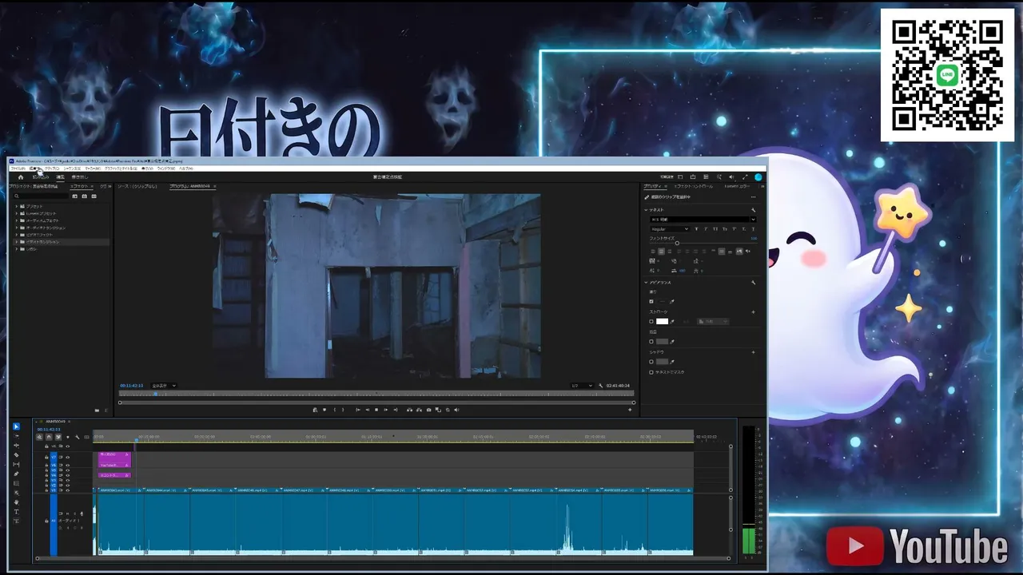
Task: Click the Underline text style icon
Action: coord(753,229)
